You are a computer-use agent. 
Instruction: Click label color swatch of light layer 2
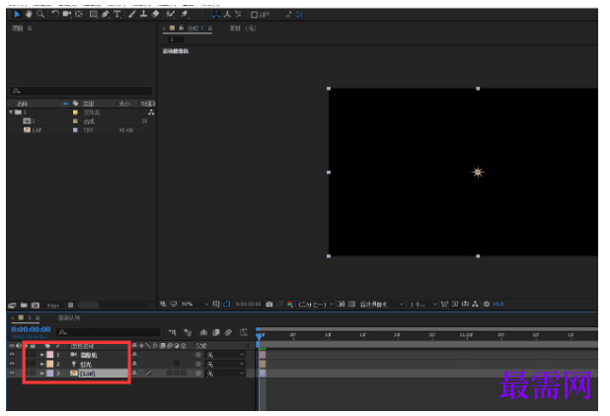(x=50, y=364)
